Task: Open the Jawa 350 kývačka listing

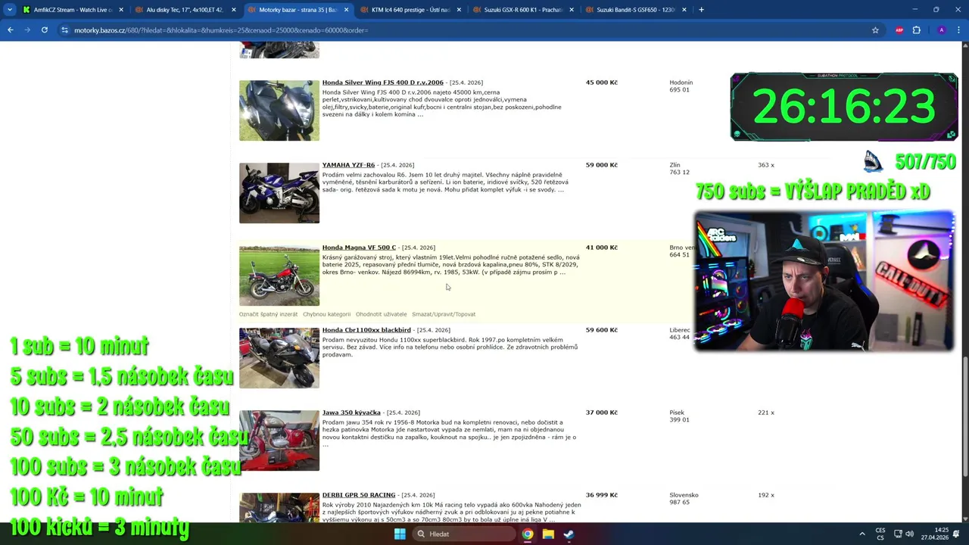Action: [351, 413]
